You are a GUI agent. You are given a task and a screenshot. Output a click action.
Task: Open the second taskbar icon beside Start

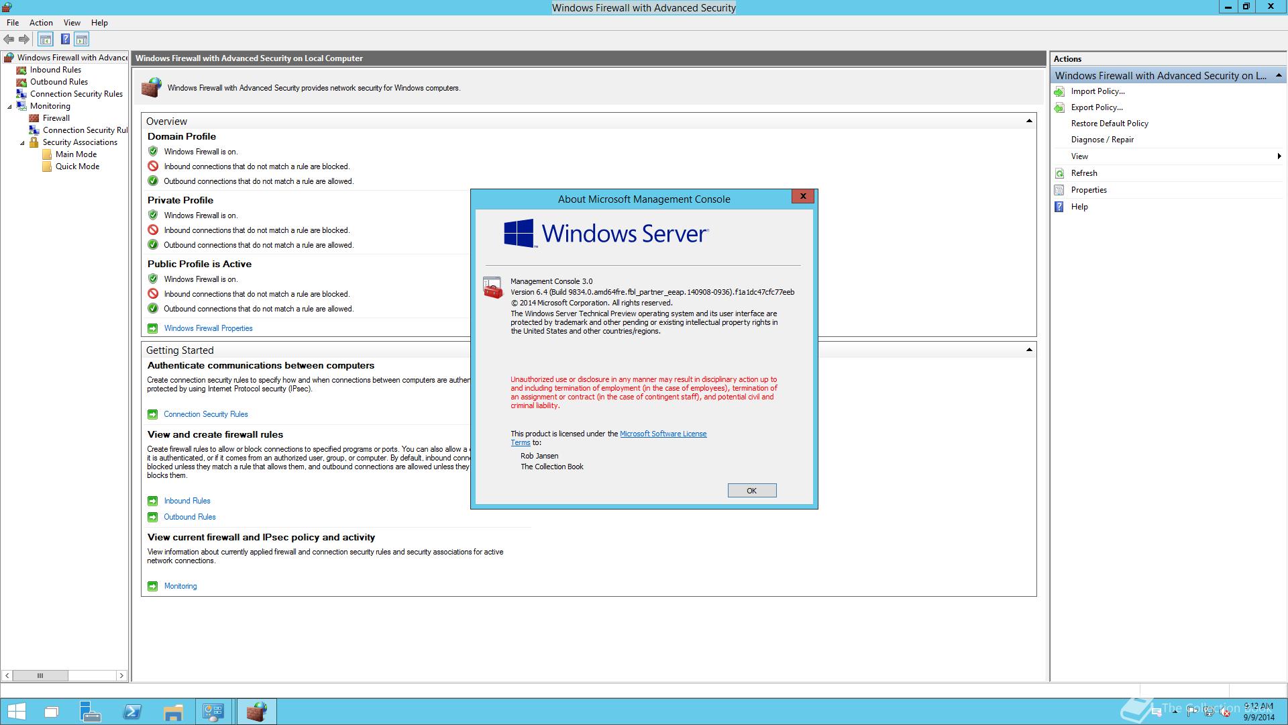pyautogui.click(x=52, y=712)
